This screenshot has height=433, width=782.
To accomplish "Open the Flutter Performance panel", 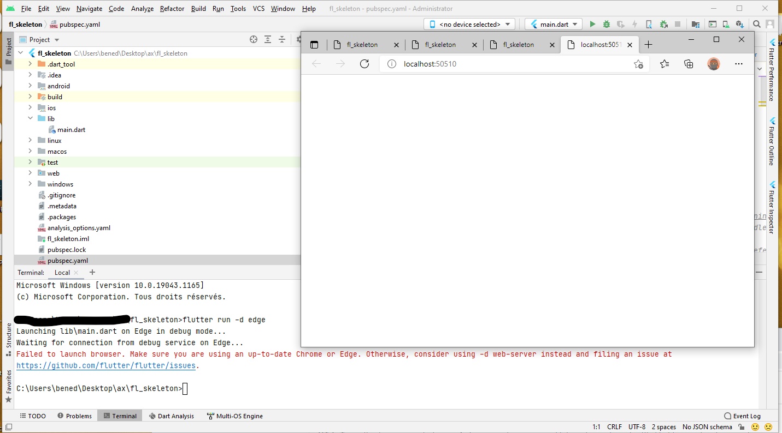I will tap(772, 71).
